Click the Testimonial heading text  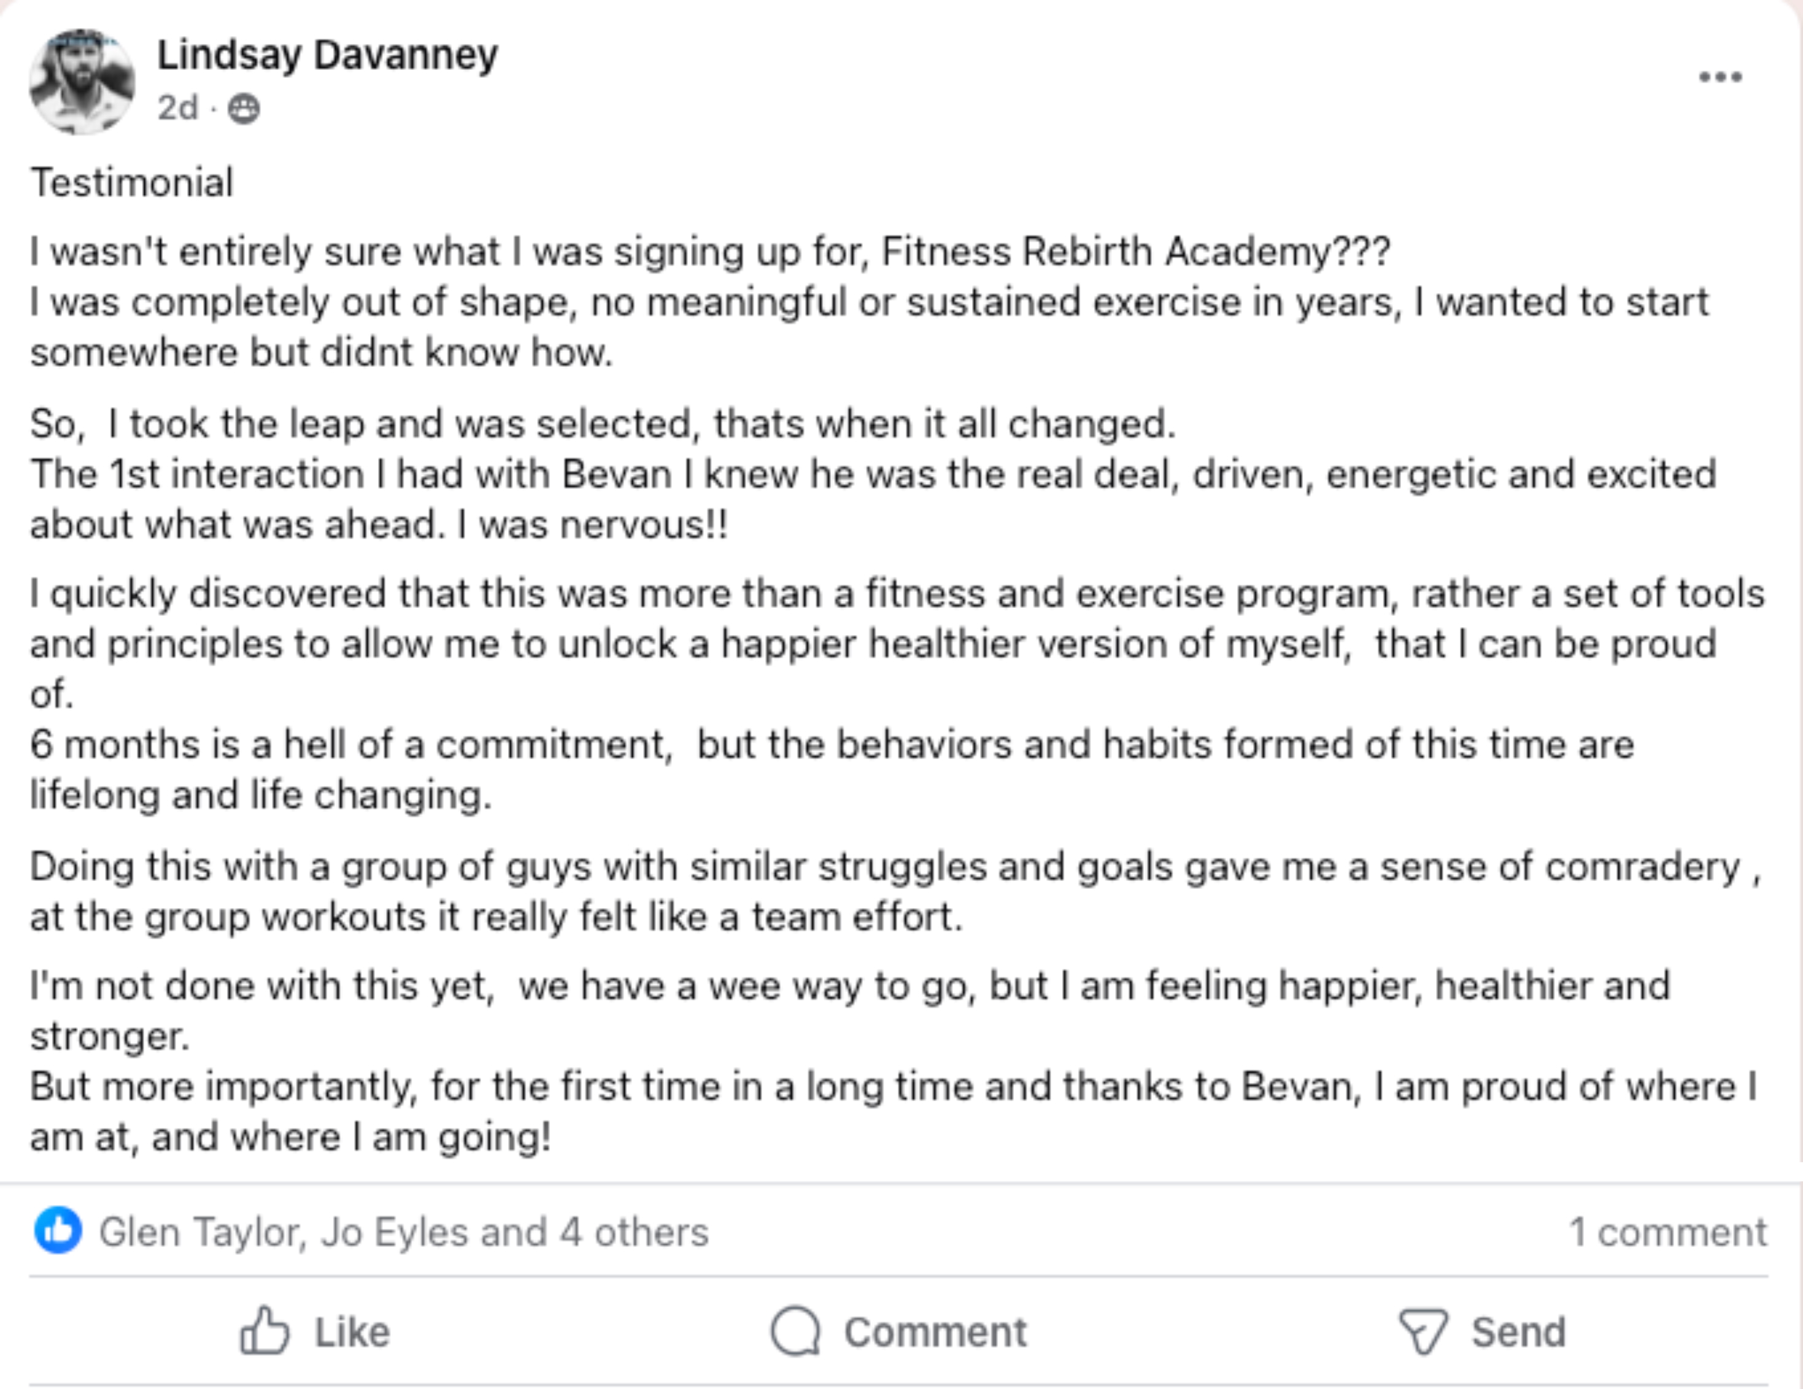(x=132, y=182)
